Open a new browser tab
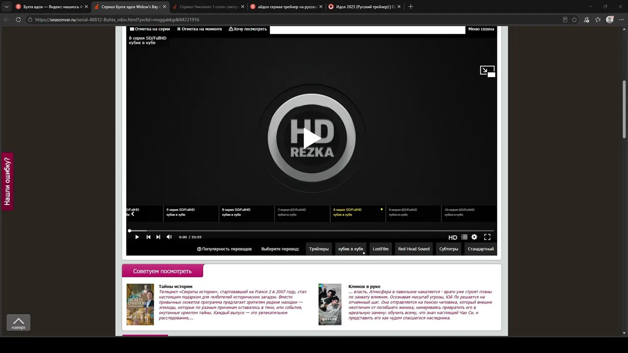Viewport: 628px width, 353px height. [411, 7]
